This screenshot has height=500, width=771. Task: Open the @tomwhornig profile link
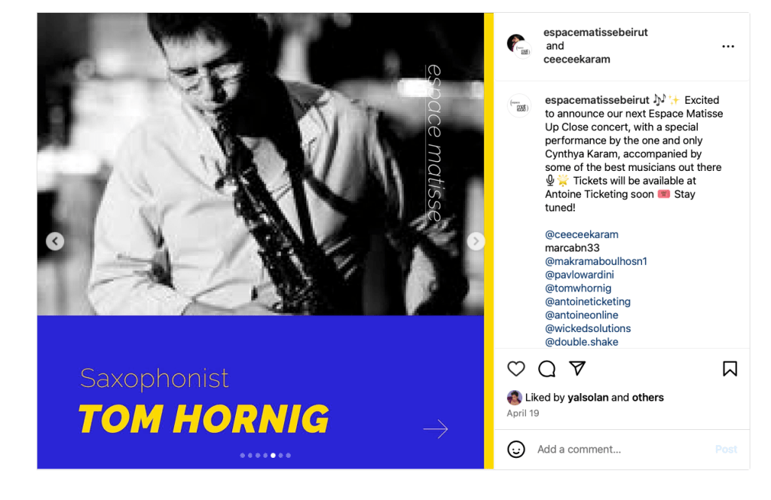coord(578,288)
